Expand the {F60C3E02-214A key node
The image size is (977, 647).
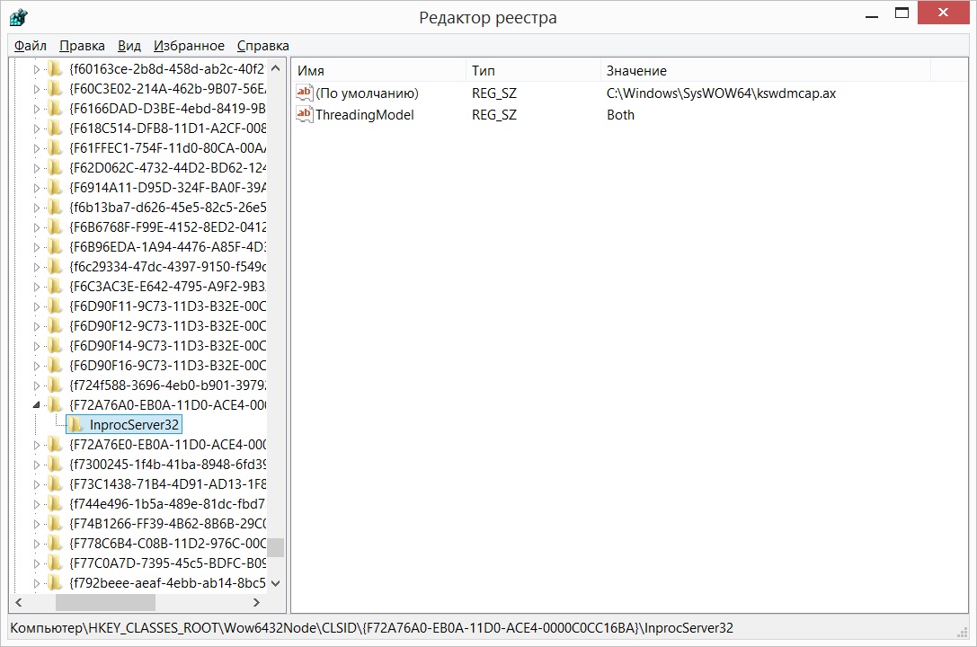(36, 88)
